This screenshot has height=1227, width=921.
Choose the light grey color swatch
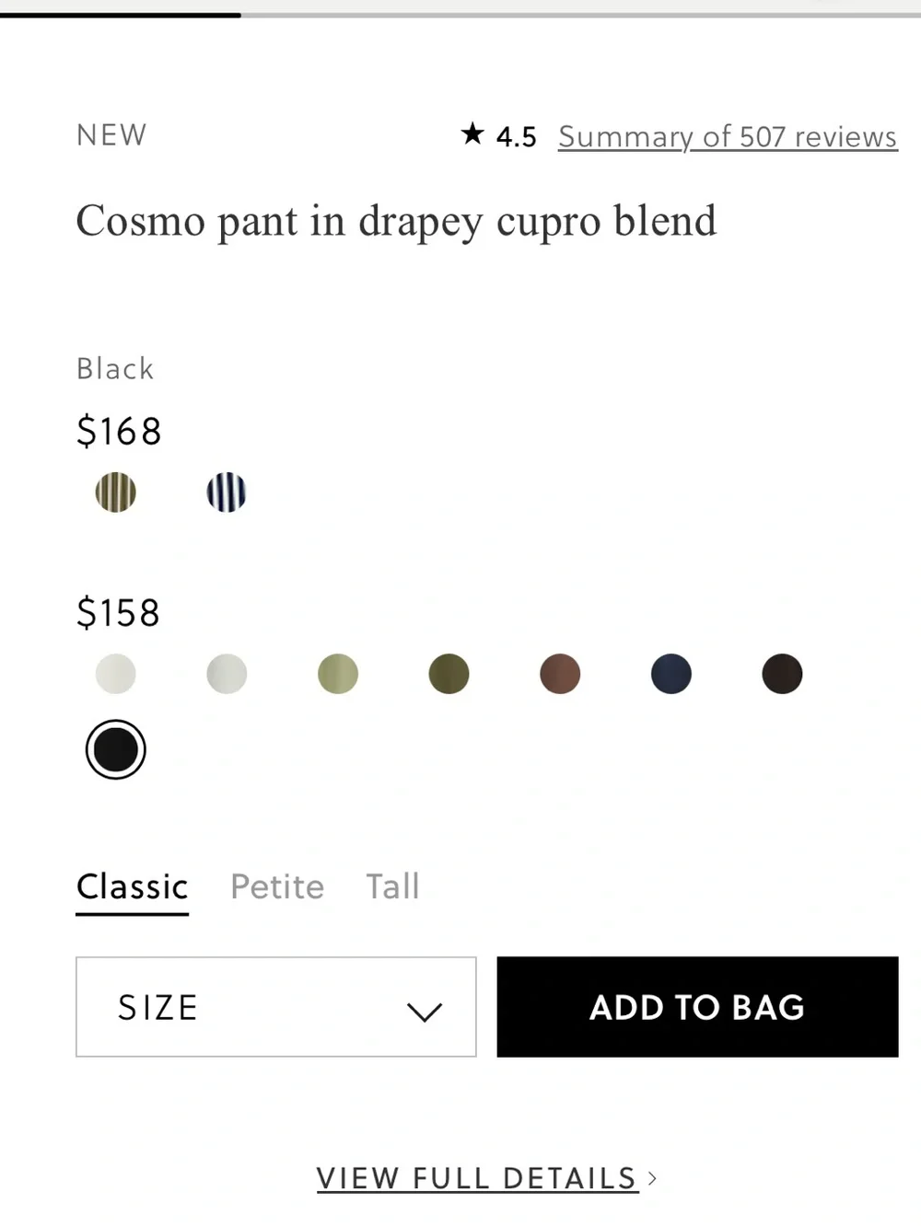pos(227,674)
